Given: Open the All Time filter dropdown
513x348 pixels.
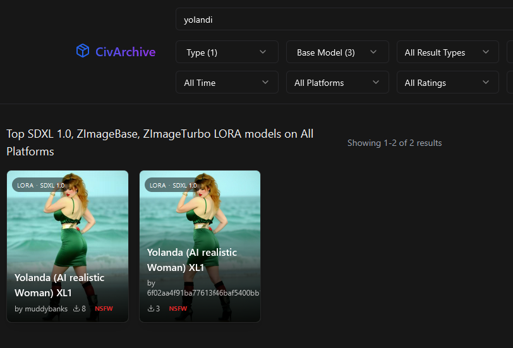Looking at the screenshot, I should pyautogui.click(x=227, y=82).
